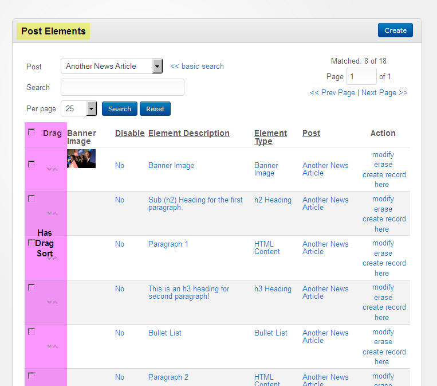Viewport: 437px width, 386px height.
Task: Expand the Per page dropdown
Action: 78,108
